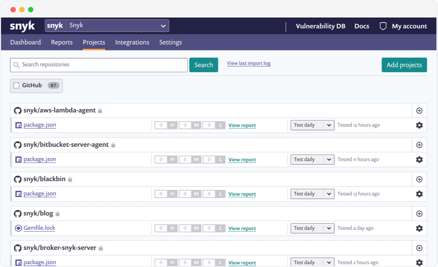Click the Snyk logo in header
Viewport: 438px width, 267px height.
[x=22, y=26]
